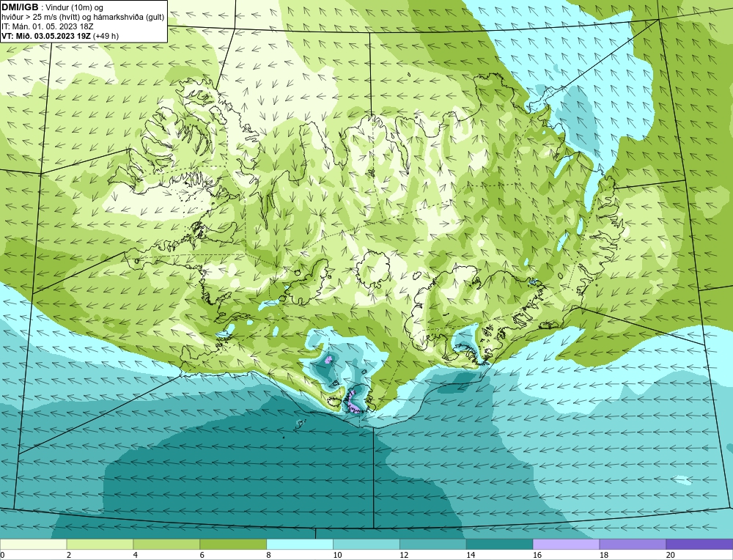Click the legend scale label 0
Viewport: 733px width, 560px height.
(2, 555)
